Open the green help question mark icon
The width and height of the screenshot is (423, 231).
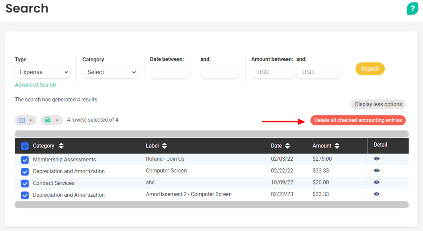pyautogui.click(x=412, y=9)
